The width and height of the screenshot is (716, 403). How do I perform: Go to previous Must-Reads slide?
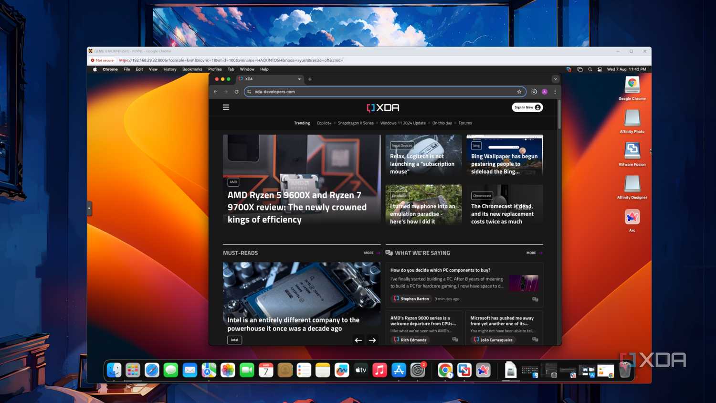pos(358,340)
